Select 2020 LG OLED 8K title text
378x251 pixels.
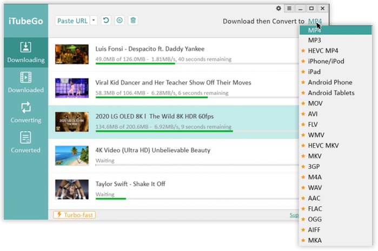155,117
